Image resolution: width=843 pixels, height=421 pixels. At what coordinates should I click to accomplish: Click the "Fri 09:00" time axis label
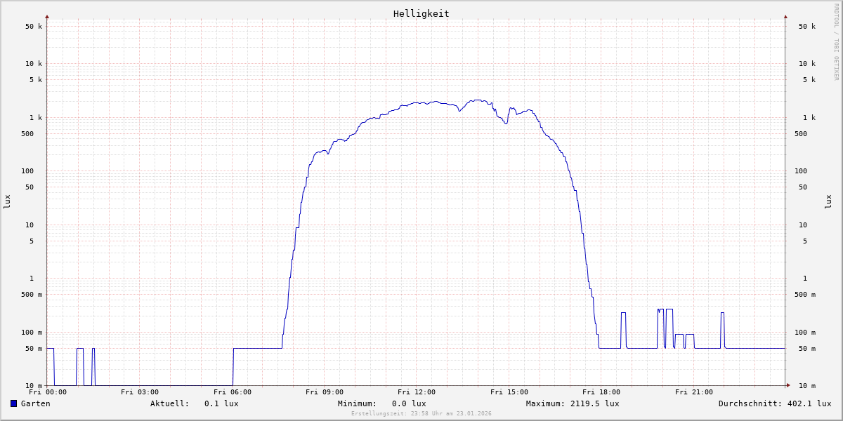[x=325, y=392]
